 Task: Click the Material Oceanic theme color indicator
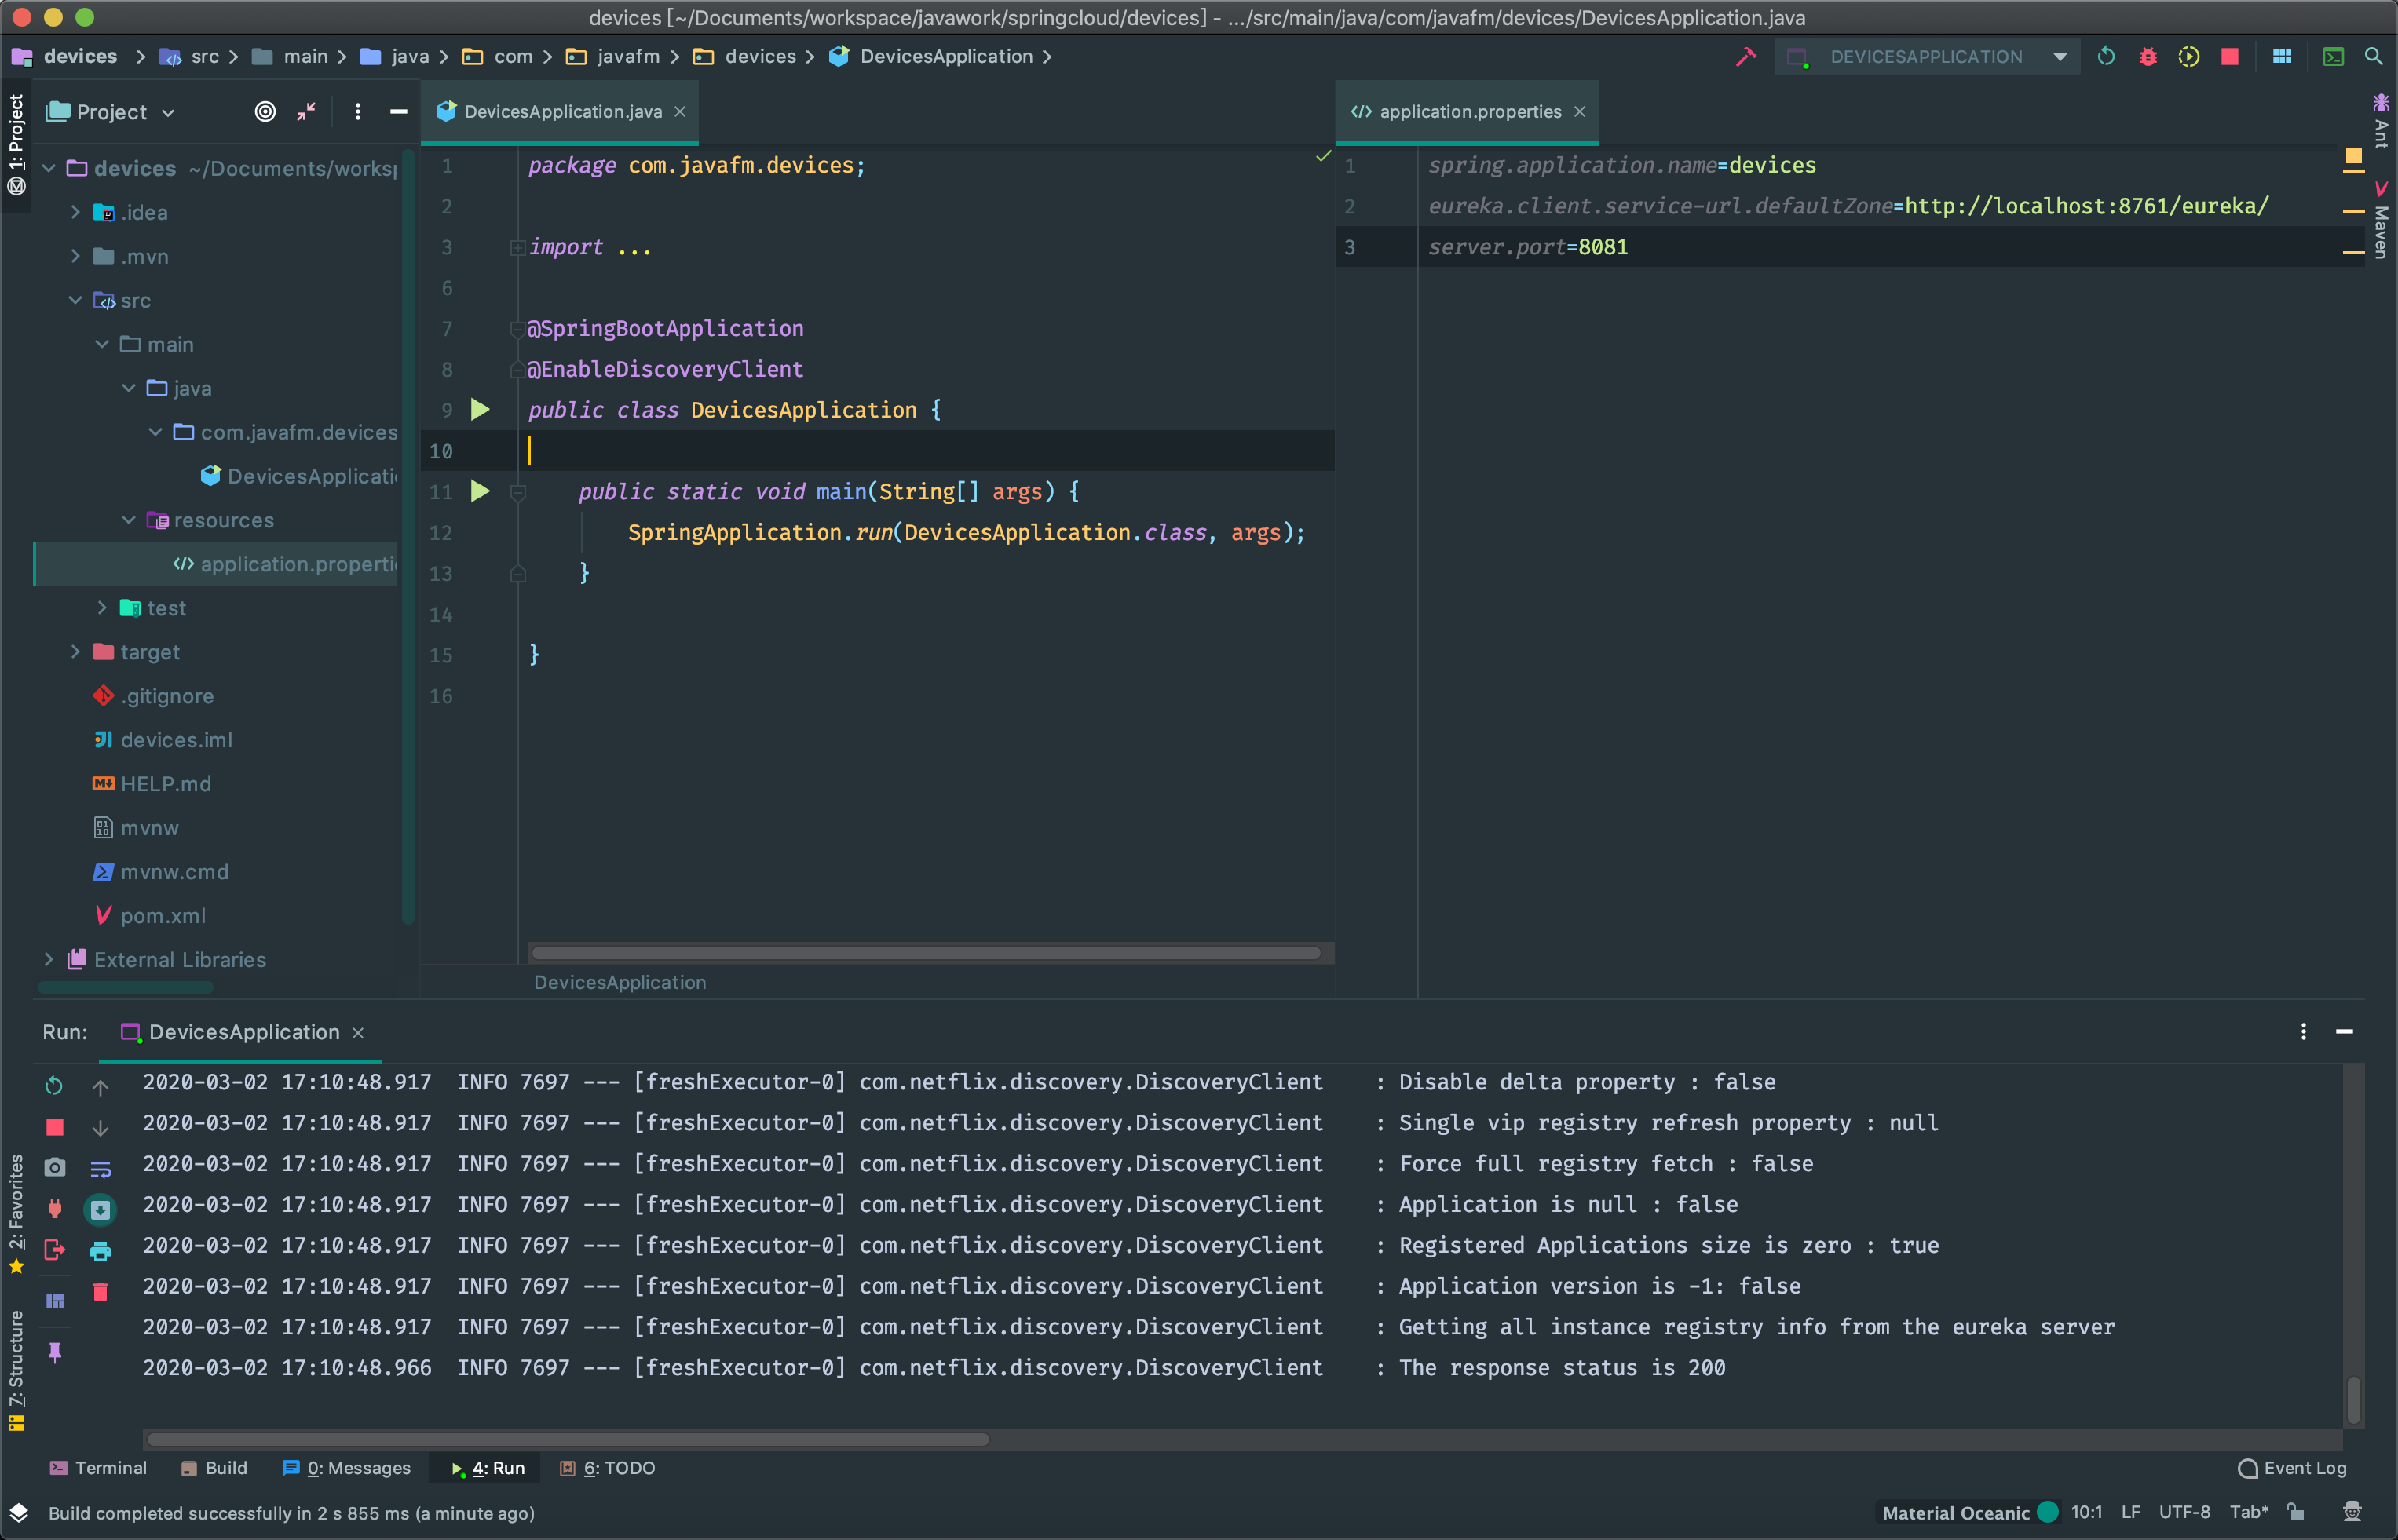point(2048,1512)
